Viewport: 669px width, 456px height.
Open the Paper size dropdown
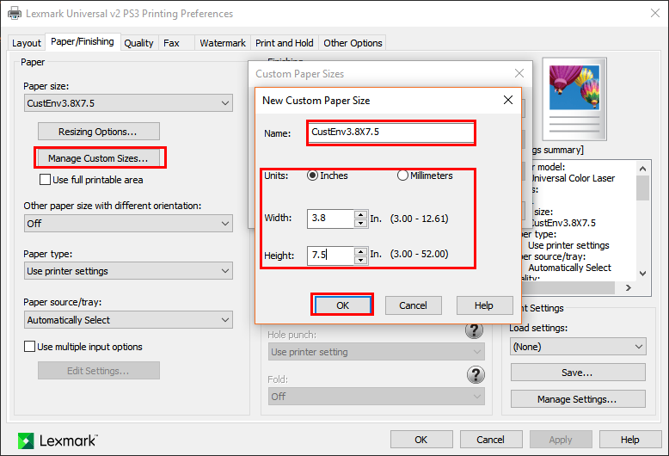pos(128,103)
